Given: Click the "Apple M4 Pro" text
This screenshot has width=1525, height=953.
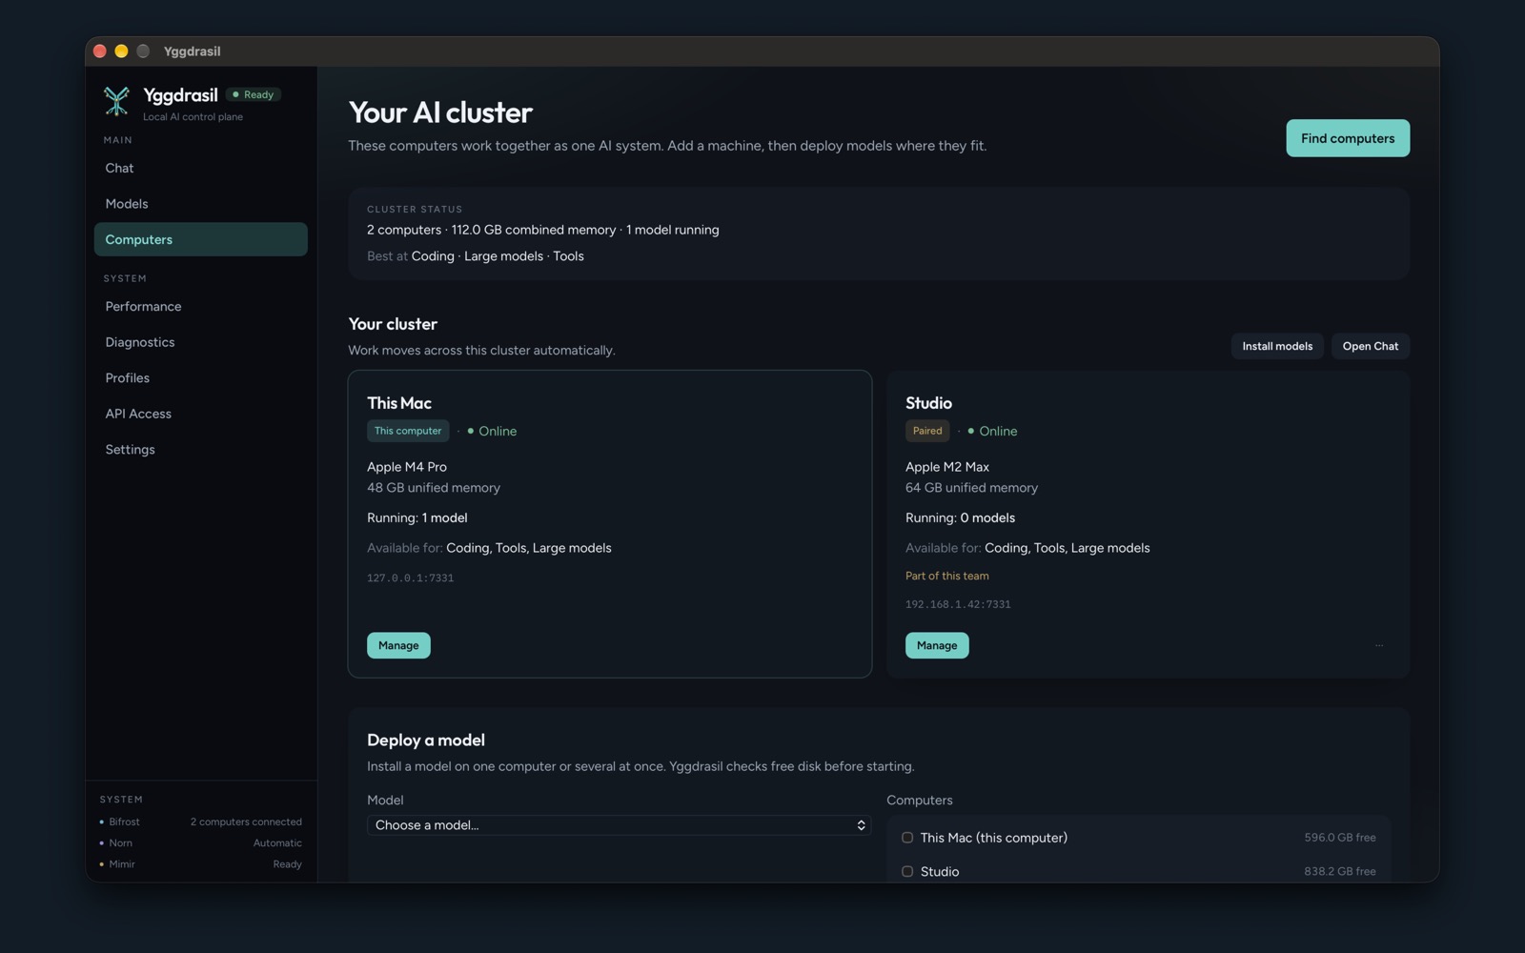Looking at the screenshot, I should [x=407, y=467].
